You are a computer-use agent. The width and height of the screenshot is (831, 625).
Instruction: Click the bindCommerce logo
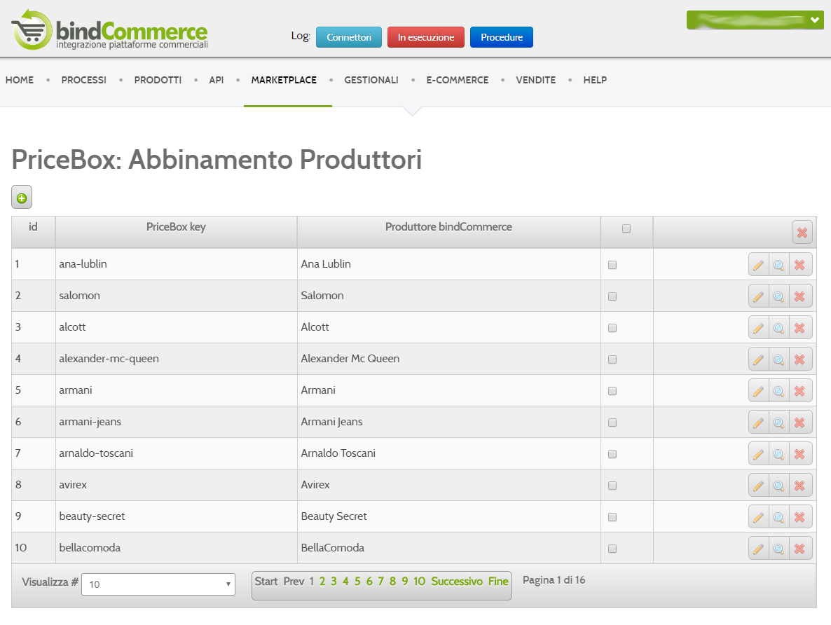point(109,30)
